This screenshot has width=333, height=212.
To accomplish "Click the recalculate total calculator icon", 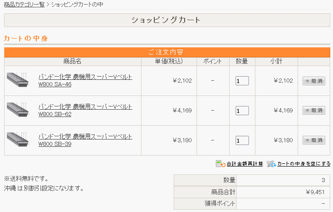I will point(220,164).
